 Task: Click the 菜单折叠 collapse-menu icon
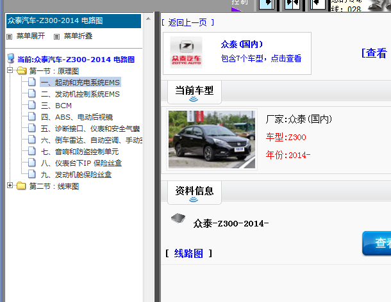57,37
